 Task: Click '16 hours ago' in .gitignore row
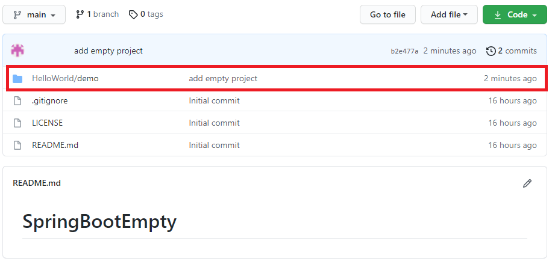click(x=512, y=101)
